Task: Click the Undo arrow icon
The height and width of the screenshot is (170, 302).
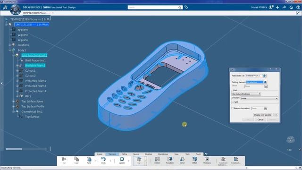Action: [x=103, y=159]
